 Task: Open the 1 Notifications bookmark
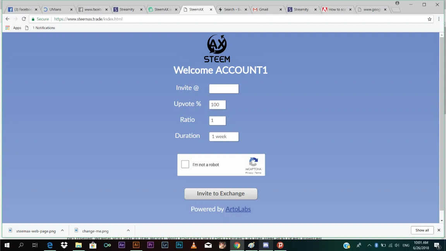[x=40, y=28]
